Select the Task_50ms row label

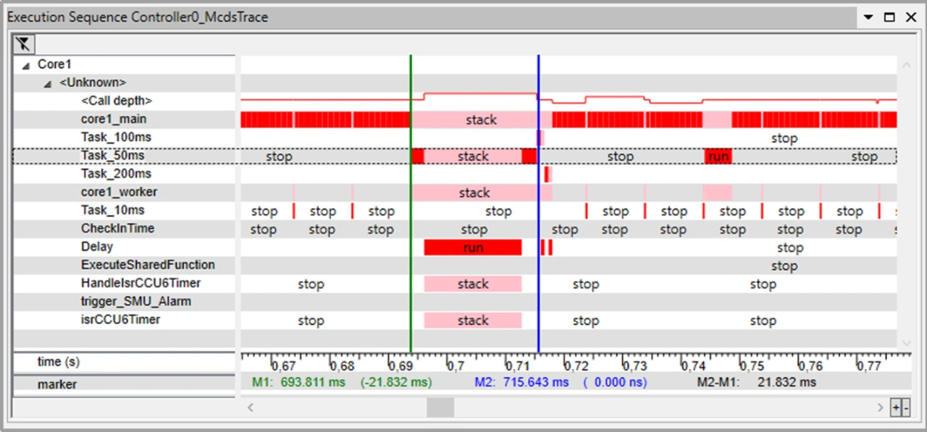coord(112,156)
